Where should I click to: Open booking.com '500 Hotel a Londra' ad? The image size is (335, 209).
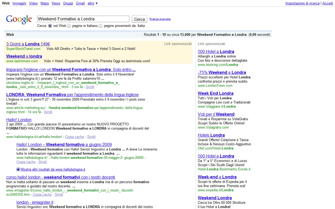(x=216, y=51)
